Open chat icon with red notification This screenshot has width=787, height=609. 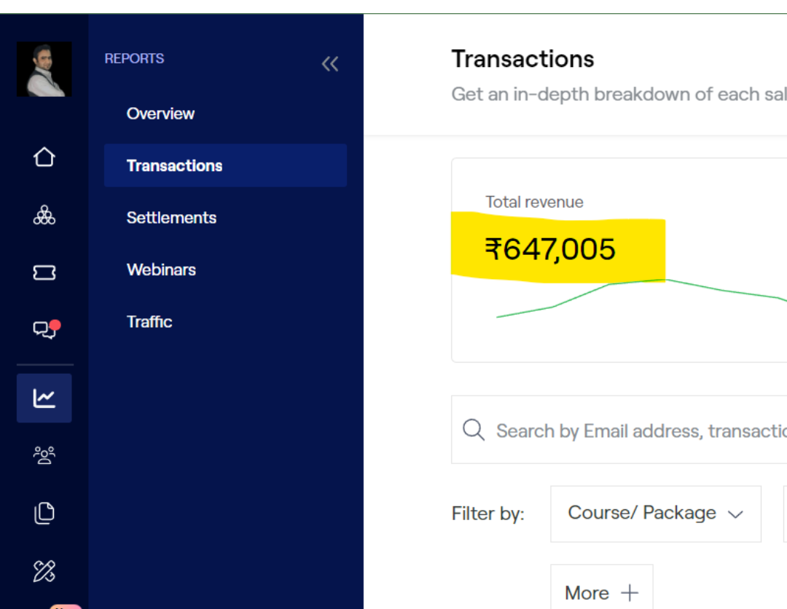[44, 330]
